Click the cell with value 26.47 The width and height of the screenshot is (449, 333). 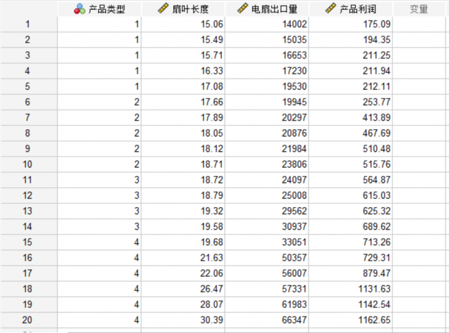(184, 289)
